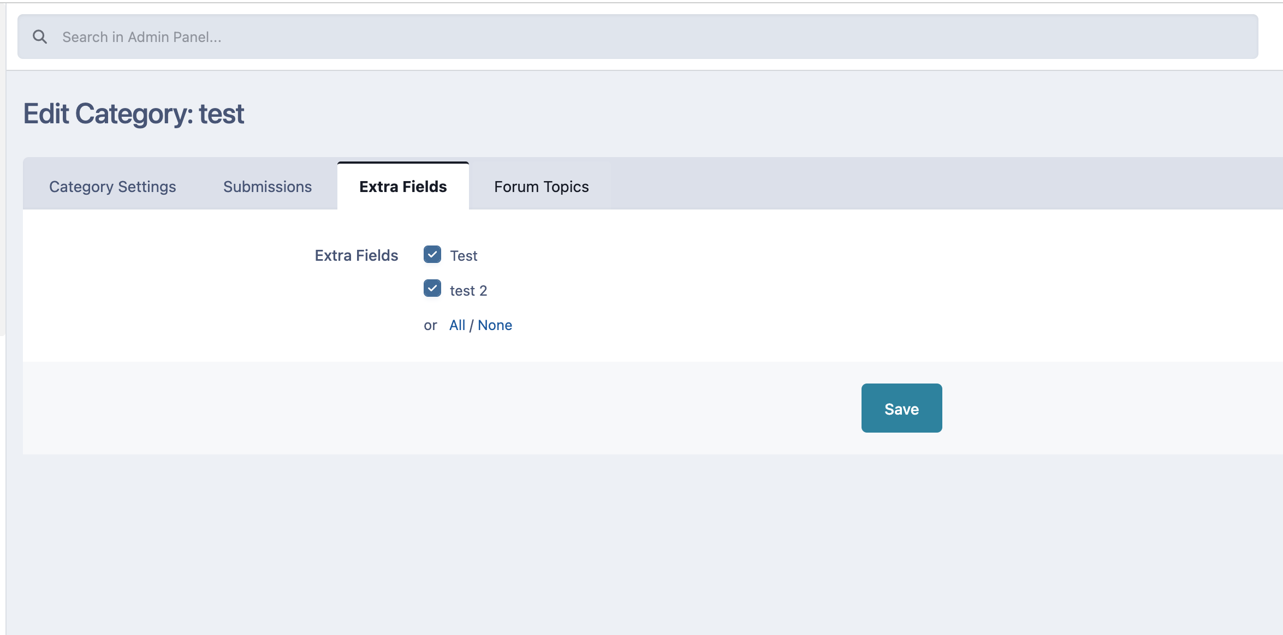
Task: Click the 'test 2' checkbox label text
Action: pyautogui.click(x=468, y=291)
